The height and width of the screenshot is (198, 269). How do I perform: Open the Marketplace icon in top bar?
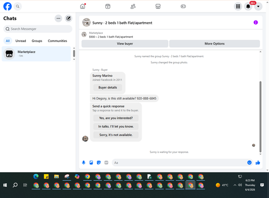pyautogui.click(x=158, y=6)
